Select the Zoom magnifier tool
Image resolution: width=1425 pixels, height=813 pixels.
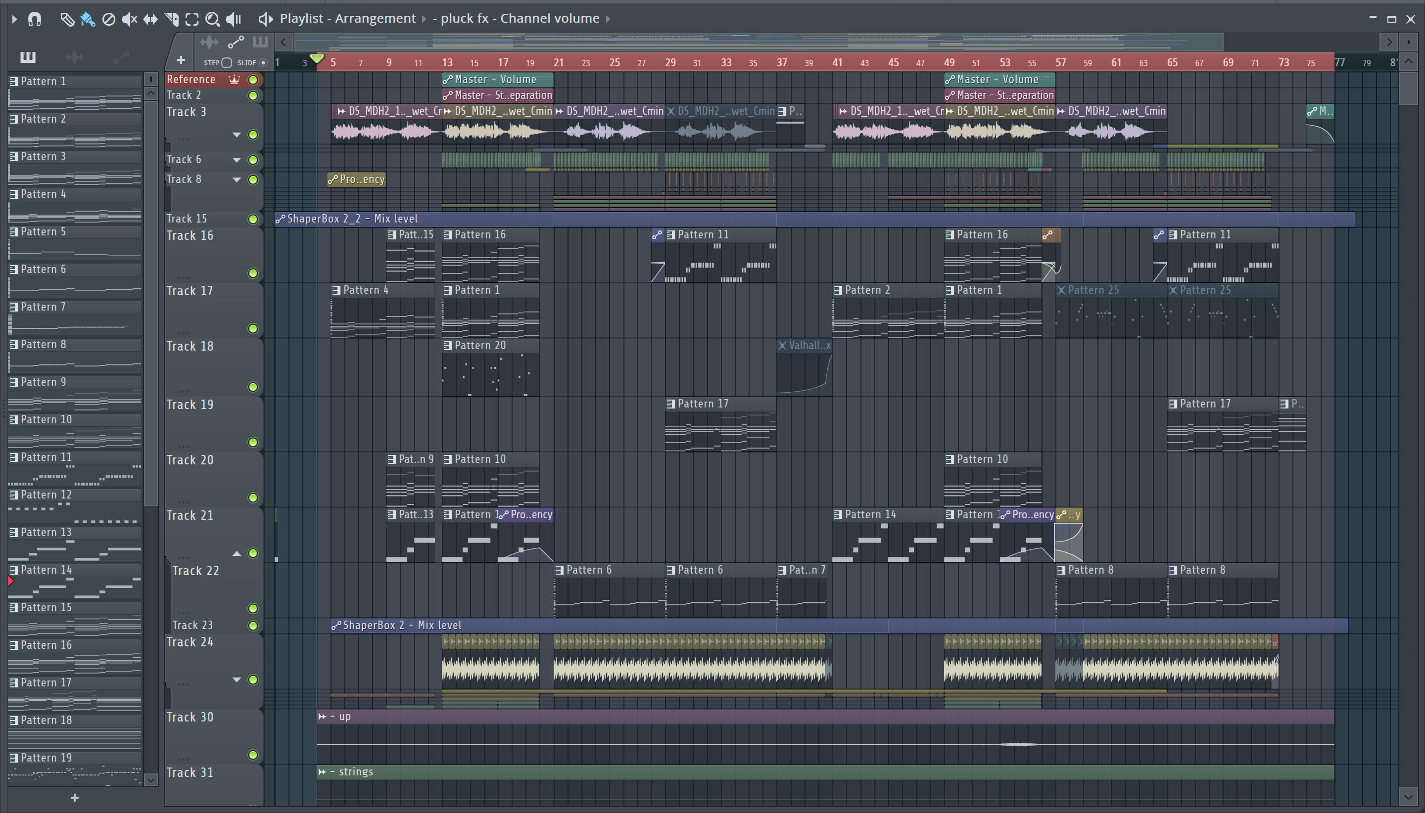pyautogui.click(x=212, y=20)
